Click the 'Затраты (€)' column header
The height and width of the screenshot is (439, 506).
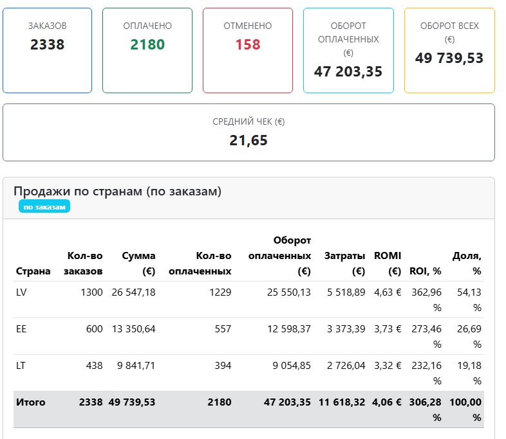[x=344, y=264]
